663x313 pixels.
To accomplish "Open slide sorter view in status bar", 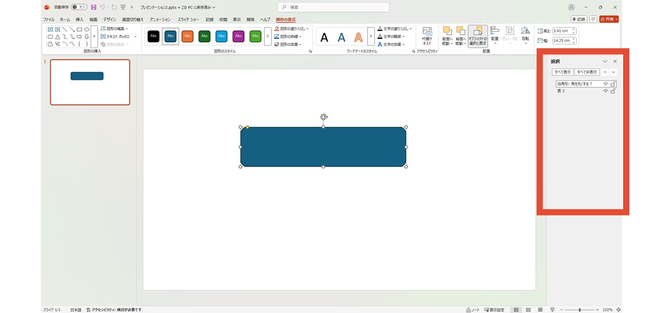I will pyautogui.click(x=528, y=309).
